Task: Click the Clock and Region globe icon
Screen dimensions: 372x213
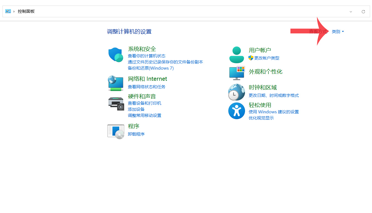Action: 236,92
